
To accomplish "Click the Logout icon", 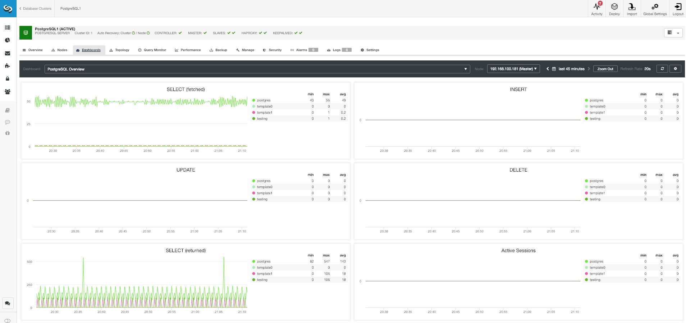I will [678, 9].
